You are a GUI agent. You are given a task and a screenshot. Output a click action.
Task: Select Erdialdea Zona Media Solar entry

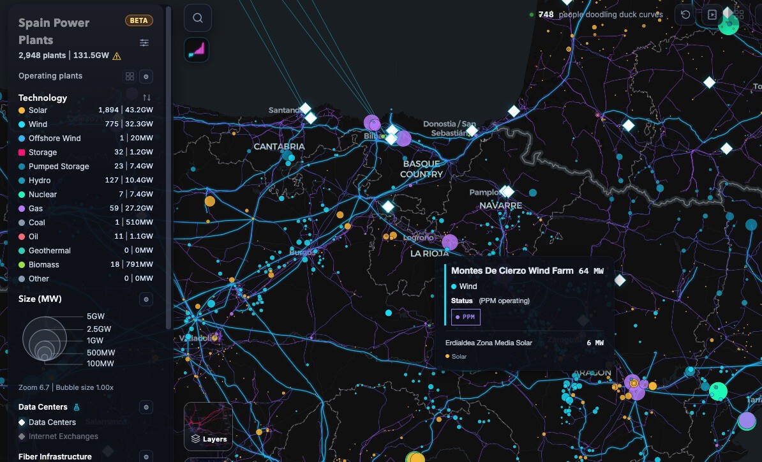pos(488,343)
